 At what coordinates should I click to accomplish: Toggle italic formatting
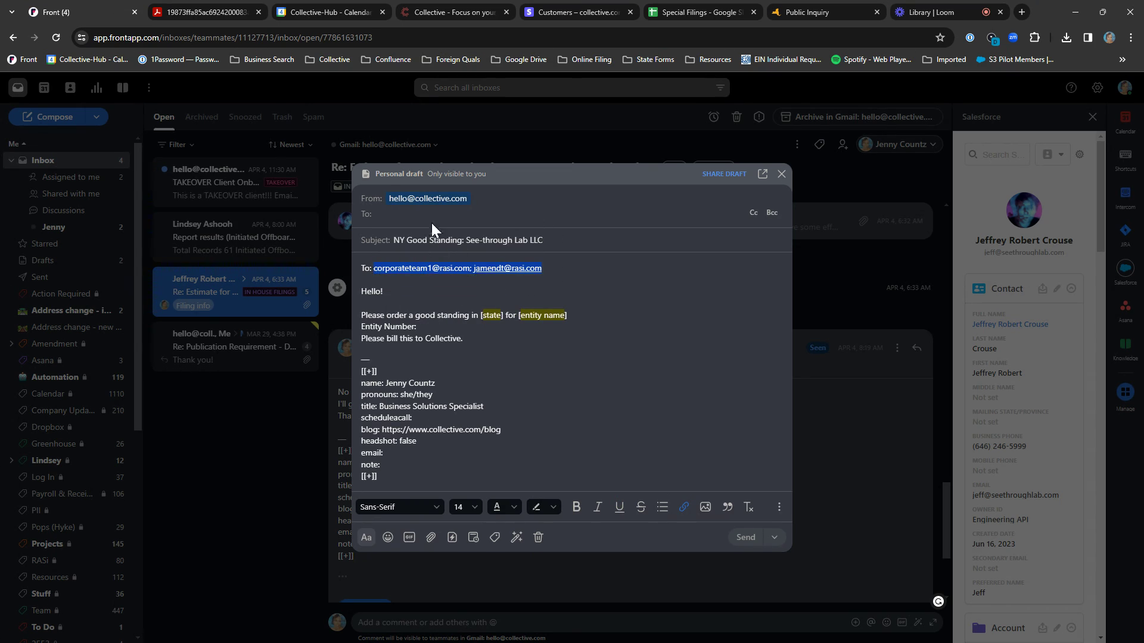point(598,507)
